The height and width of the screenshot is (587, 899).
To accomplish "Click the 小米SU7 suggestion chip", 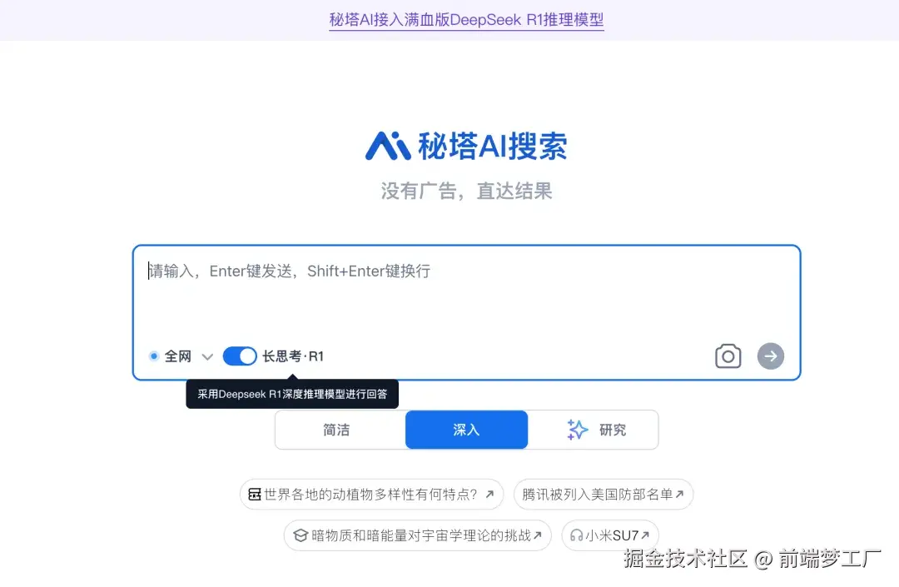I will (x=610, y=535).
